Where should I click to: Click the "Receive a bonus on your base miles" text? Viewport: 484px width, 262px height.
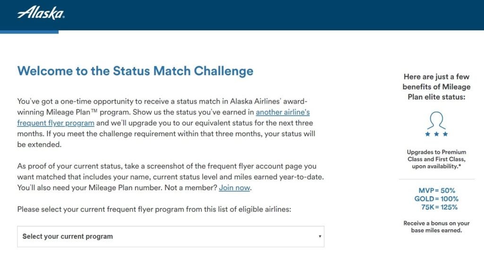click(436, 227)
